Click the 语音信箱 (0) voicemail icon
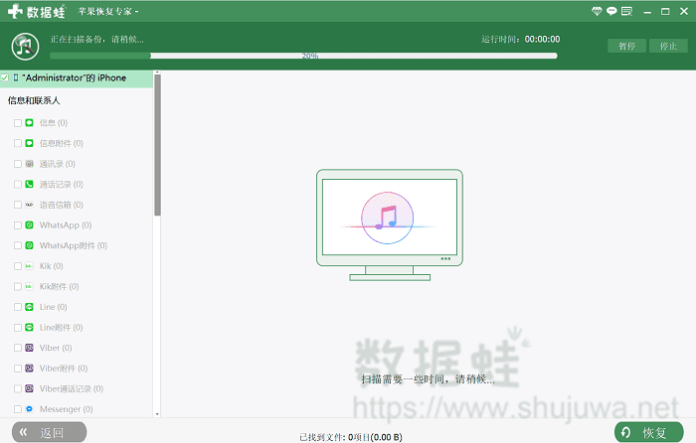Image resolution: width=696 pixels, height=443 pixels. pyautogui.click(x=29, y=205)
